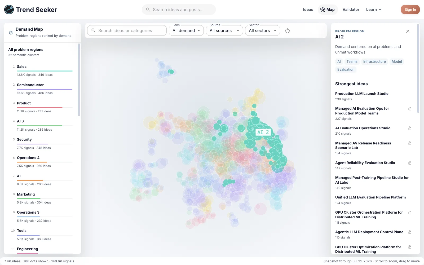Select the AI 3 problem region
Image resolution: width=424 pixels, height=265 pixels.
point(42,125)
